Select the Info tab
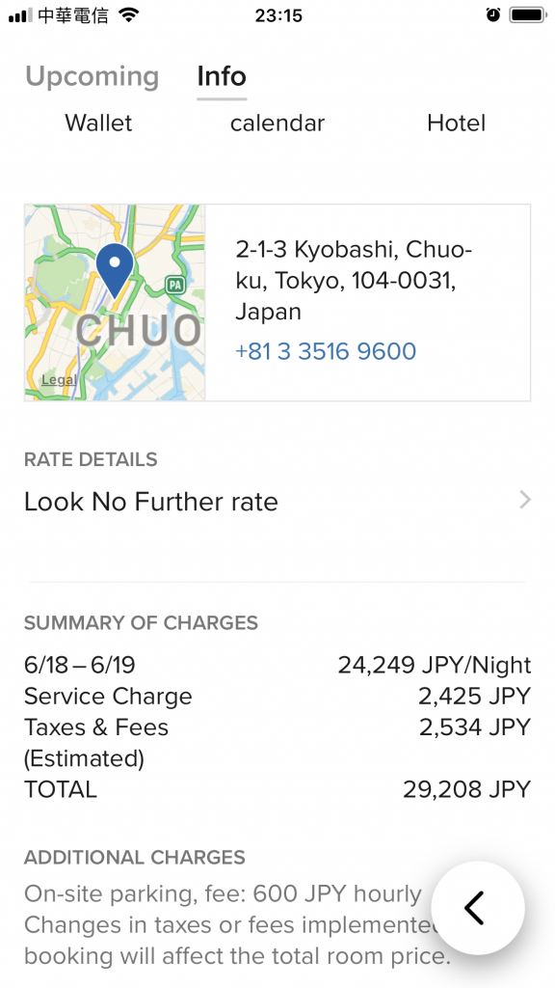The height and width of the screenshot is (988, 555). point(222,76)
